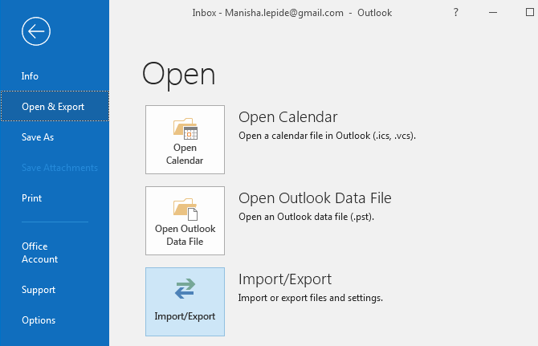
Task: Click 'Open a calendar file in Outlook' description
Action: [327, 136]
